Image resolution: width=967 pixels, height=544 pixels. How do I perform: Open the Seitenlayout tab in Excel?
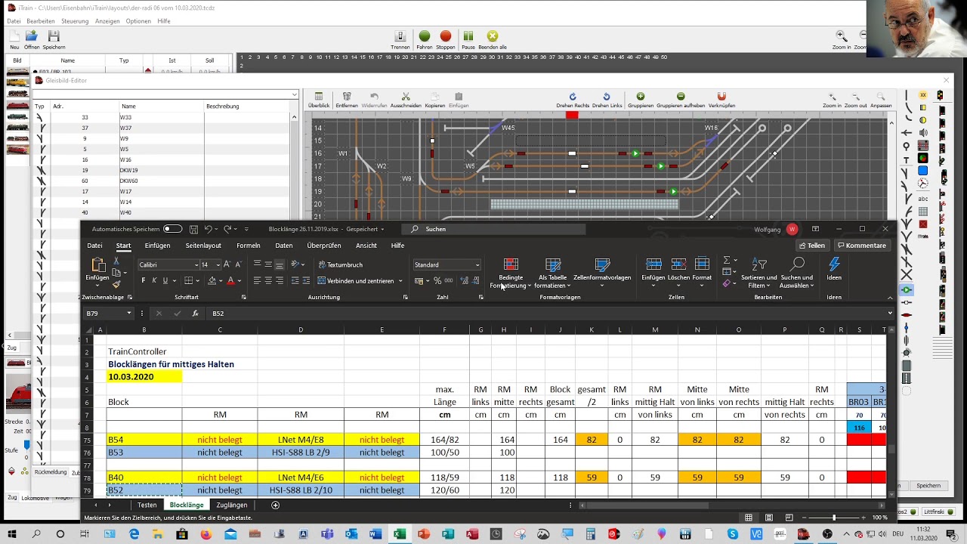coord(203,246)
